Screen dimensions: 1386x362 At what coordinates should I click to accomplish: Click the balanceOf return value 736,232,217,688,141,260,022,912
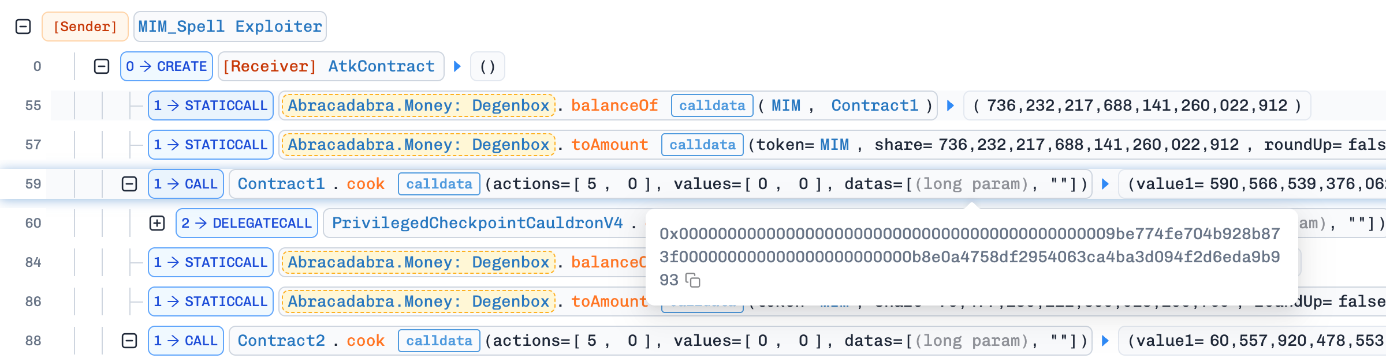click(1137, 105)
